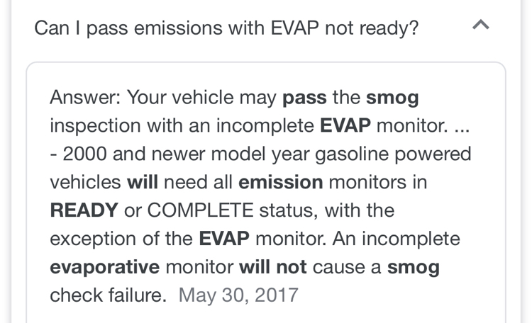Click the bold word 'emission'
This screenshot has height=323, width=532.
[x=281, y=182]
